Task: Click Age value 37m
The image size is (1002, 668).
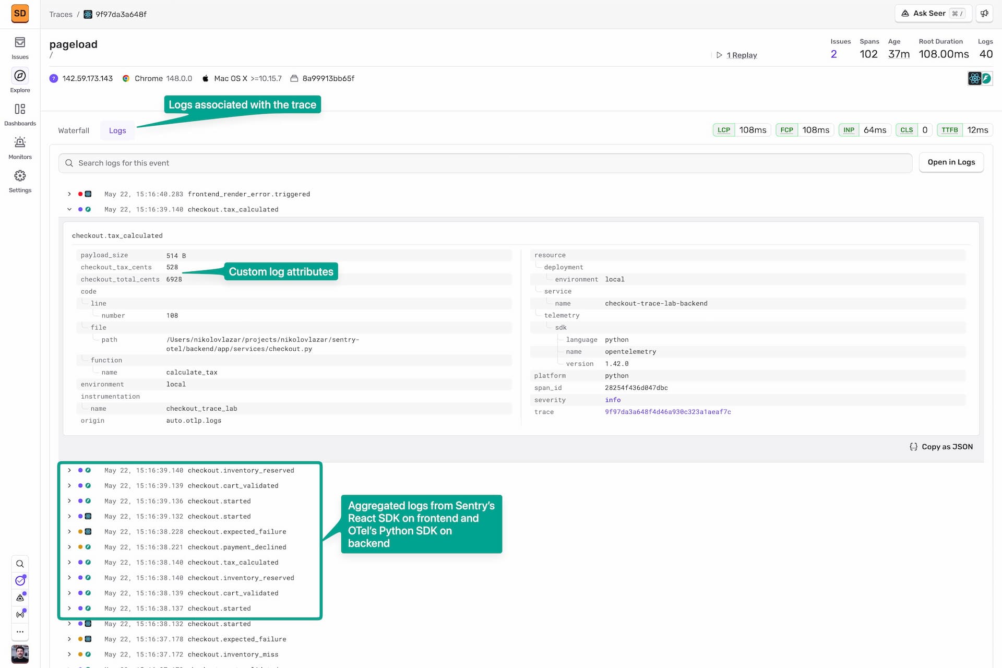Action: pyautogui.click(x=899, y=54)
